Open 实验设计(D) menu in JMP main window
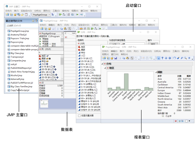 click(26, 11)
